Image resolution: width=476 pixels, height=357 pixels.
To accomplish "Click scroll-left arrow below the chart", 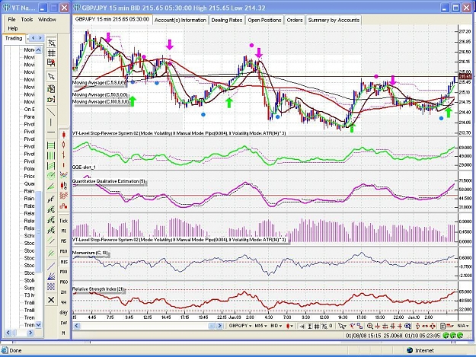I will tap(76, 326).
